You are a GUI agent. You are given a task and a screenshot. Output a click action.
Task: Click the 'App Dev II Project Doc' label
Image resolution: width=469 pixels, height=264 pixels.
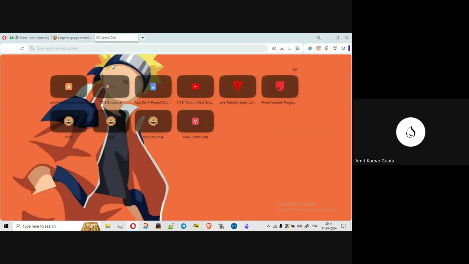click(153, 103)
